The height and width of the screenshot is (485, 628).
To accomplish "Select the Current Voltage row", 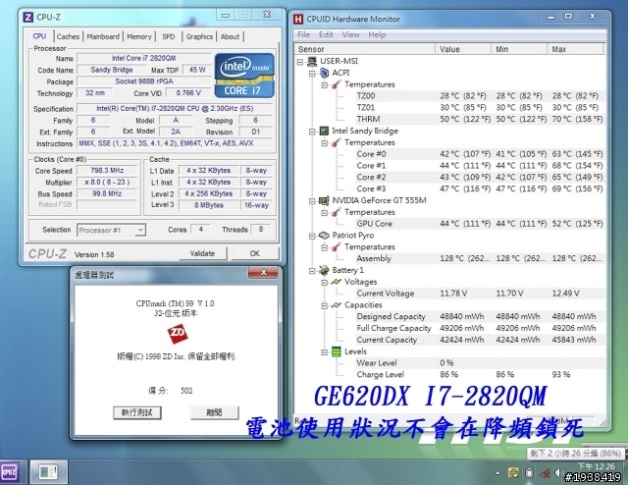I will [480, 294].
